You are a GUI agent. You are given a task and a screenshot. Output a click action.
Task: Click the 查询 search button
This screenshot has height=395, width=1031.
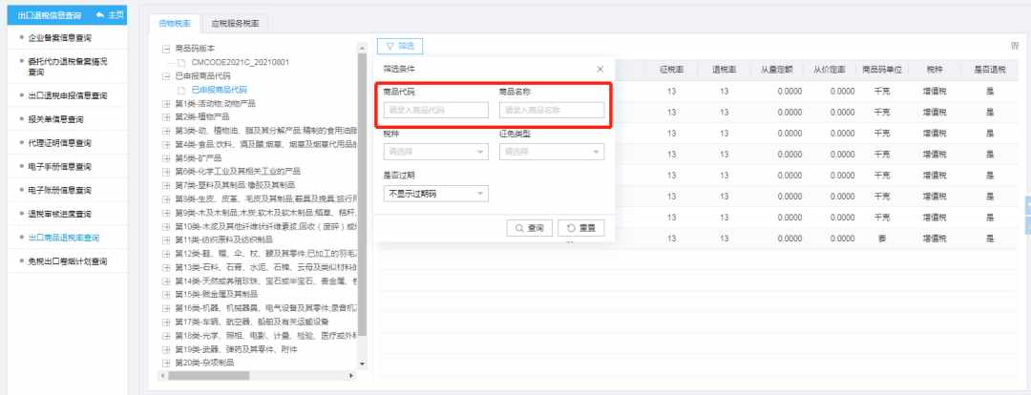(529, 228)
